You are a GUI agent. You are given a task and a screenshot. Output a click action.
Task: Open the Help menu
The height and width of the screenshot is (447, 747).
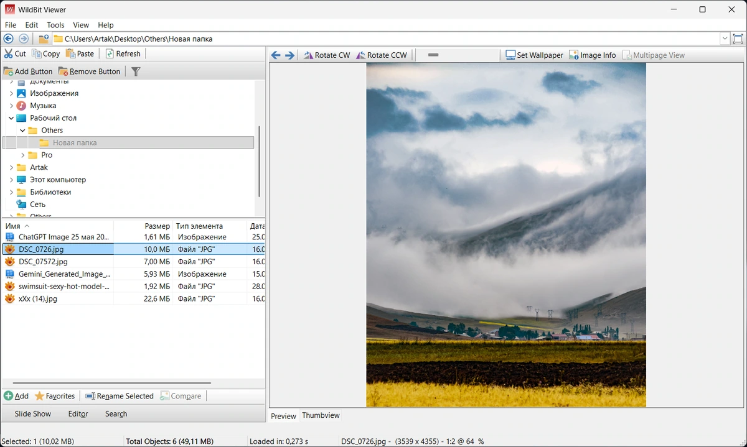tap(106, 25)
